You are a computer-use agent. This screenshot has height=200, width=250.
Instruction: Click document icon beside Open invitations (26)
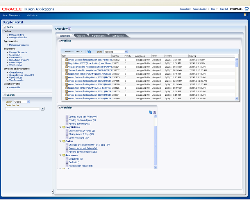67,137
